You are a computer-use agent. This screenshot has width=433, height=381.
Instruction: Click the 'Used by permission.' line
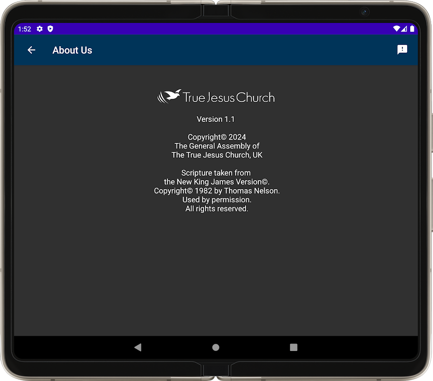pos(217,200)
